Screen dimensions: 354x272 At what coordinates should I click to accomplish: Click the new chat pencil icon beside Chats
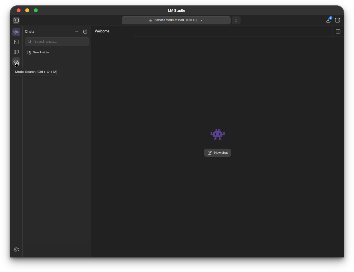tap(85, 32)
